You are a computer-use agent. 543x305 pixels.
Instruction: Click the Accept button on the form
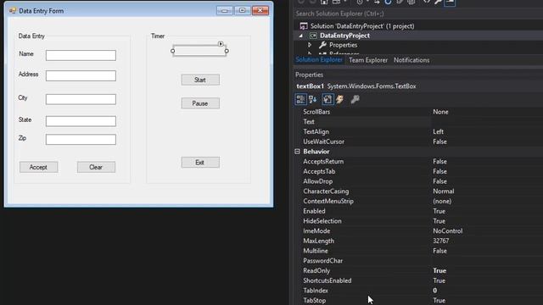click(38, 167)
